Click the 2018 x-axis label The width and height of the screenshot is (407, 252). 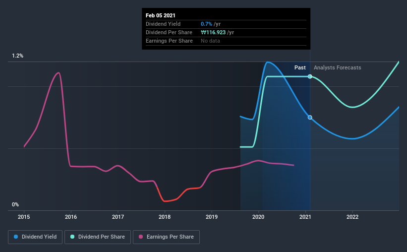click(x=165, y=217)
